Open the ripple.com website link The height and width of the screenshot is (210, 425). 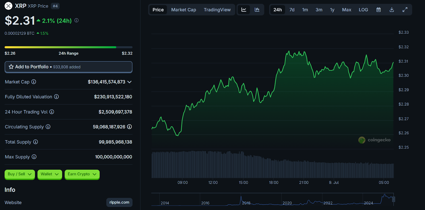pos(119,202)
